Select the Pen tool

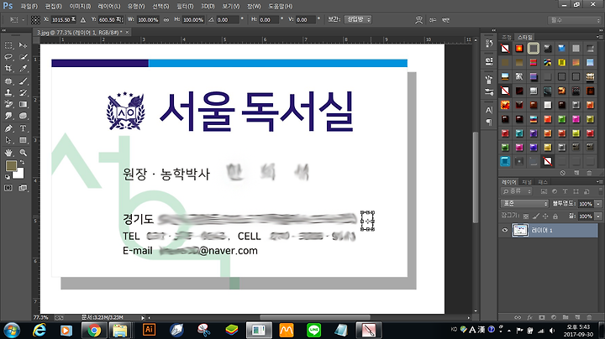[8, 128]
